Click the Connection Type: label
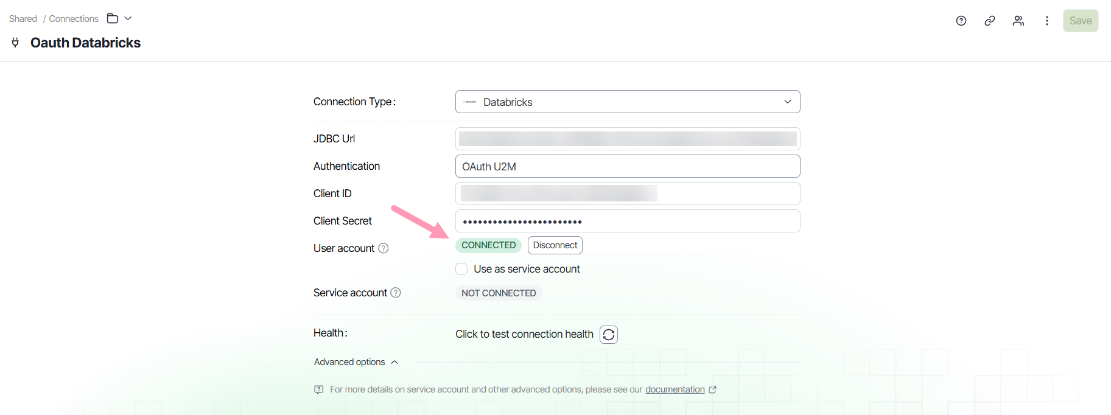This screenshot has height=415, width=1111. [x=354, y=102]
